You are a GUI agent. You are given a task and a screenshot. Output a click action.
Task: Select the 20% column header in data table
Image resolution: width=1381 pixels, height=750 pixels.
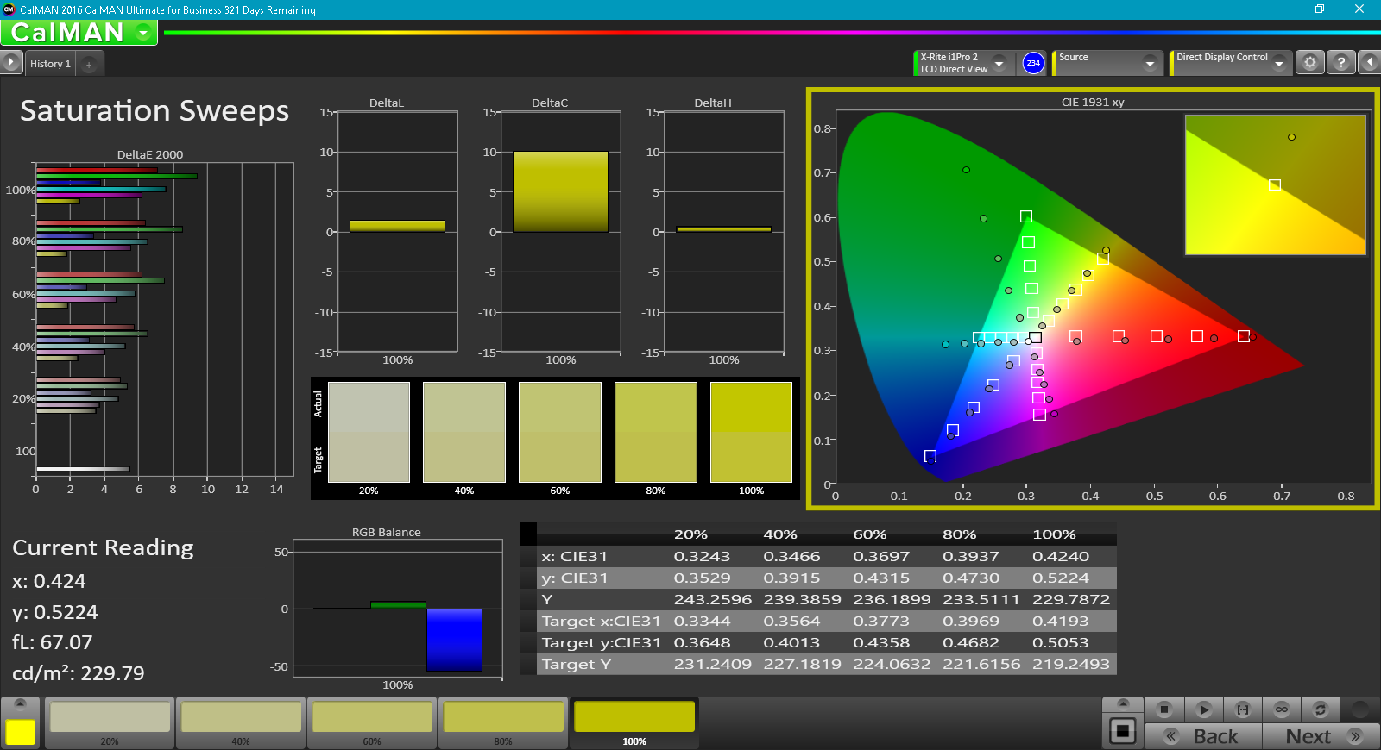coord(690,534)
